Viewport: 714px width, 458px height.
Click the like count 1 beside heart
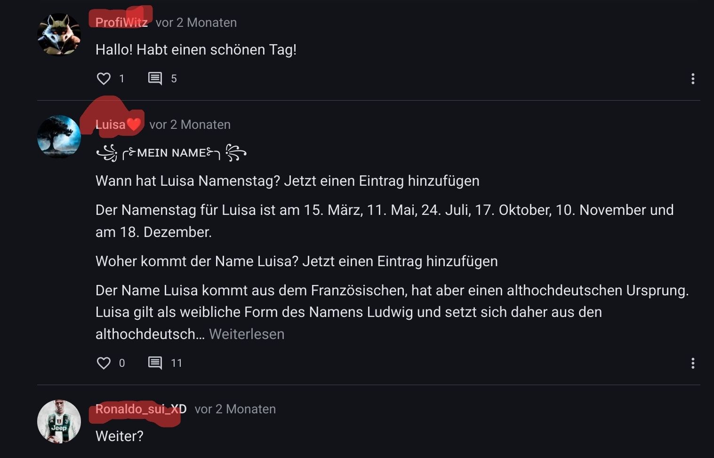[x=122, y=79]
